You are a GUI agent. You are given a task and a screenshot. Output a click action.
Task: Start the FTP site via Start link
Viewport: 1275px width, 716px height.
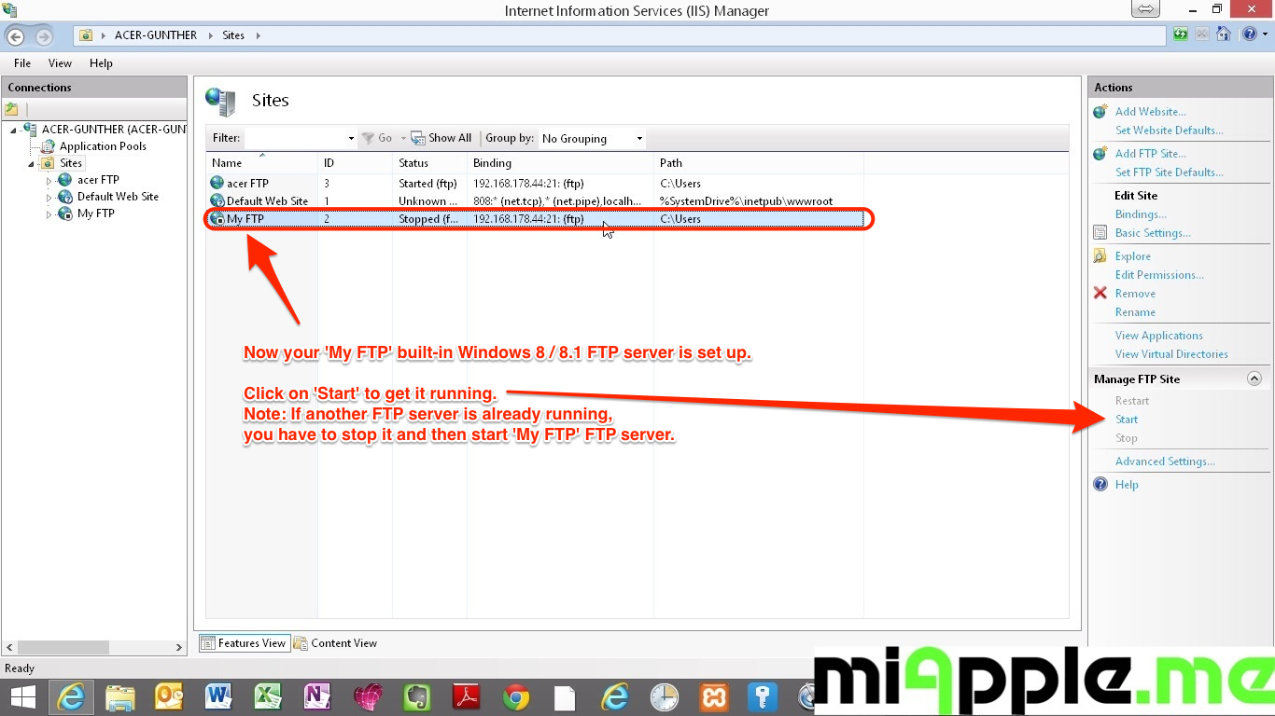[1127, 420]
